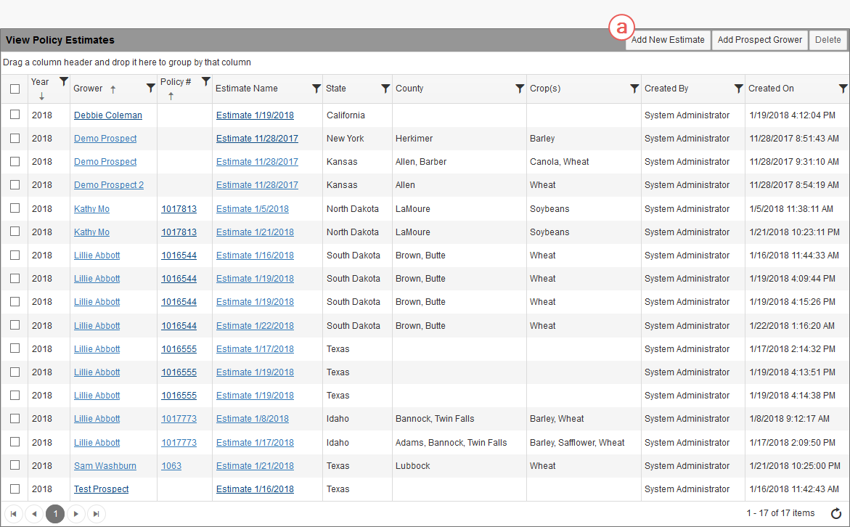Open the State column filter
850x527 pixels.
coord(385,89)
